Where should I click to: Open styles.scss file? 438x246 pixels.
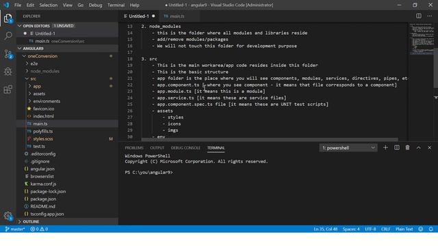pyautogui.click(x=67, y=139)
